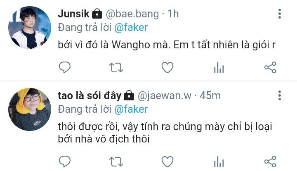The image size is (297, 171).
Task: Reply to tao là sói đây's tweet
Action: coord(65,161)
